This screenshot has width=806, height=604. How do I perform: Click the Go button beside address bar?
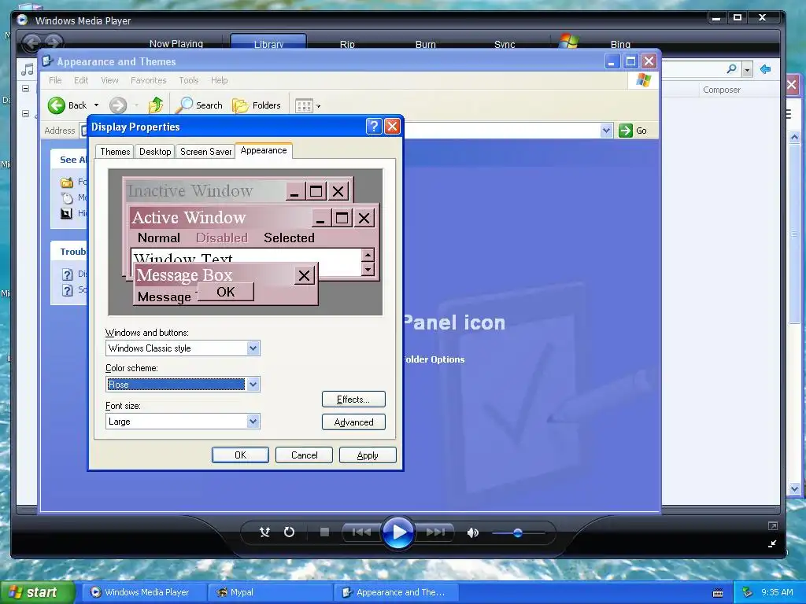(633, 131)
